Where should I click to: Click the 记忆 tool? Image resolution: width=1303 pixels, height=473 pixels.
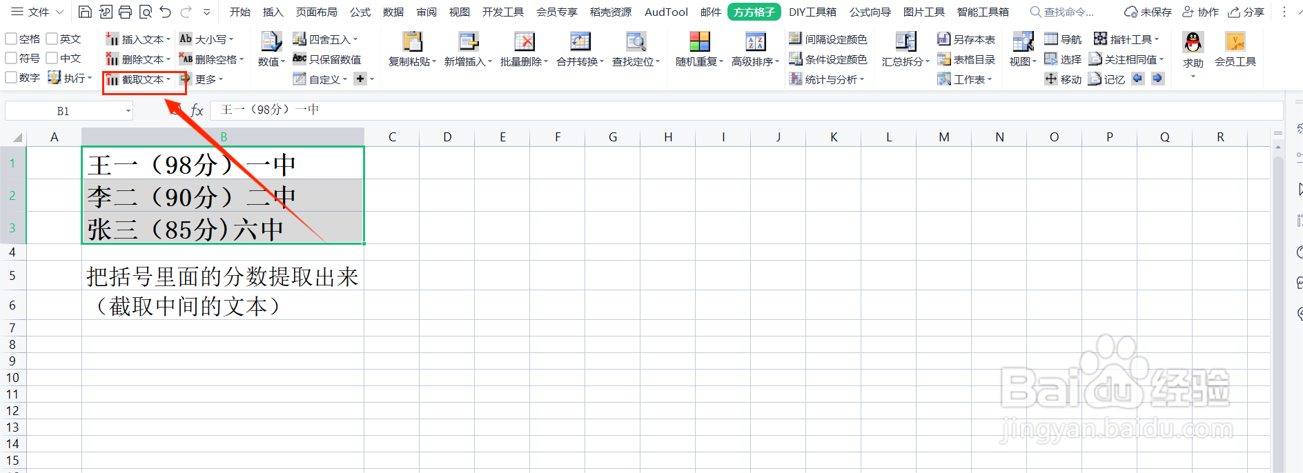point(1107,79)
